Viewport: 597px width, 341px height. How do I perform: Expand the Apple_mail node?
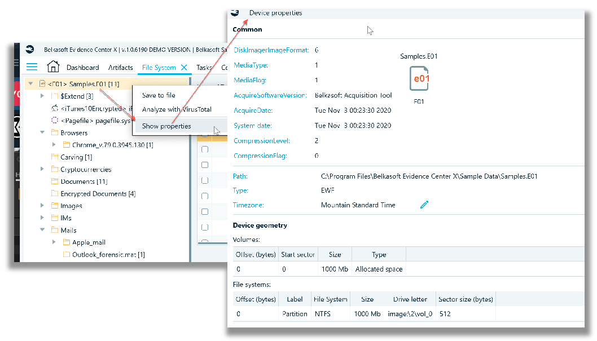point(54,242)
